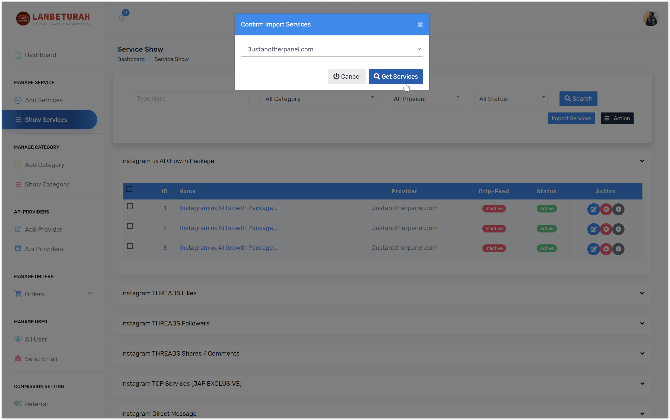This screenshot has height=420, width=670.
Task: Open the profile avatar menu
Action: (x=651, y=19)
